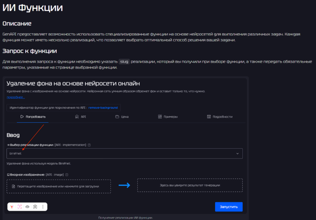Open the three-dot menu in floating toolbar
Image resolution: width=316 pixels, height=220 pixels.
(43, 207)
